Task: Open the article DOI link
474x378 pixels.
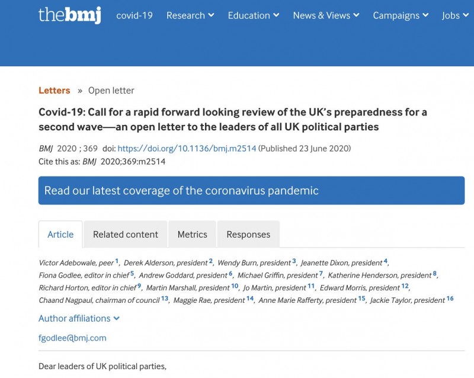Action: point(187,149)
